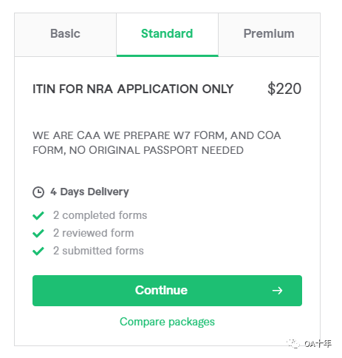This screenshot has height=358, width=342.
Task: Click the '2 reviewed form' feature text
Action: click(x=94, y=233)
